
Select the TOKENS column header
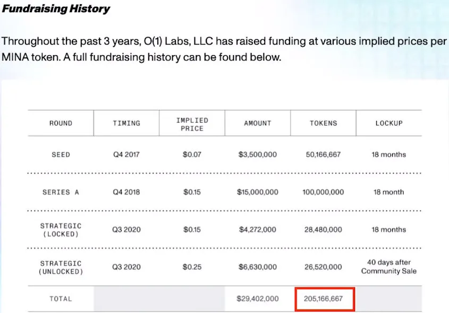click(x=323, y=123)
